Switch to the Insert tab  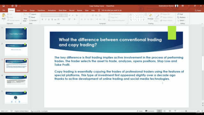pyautogui.click(x=18, y=10)
